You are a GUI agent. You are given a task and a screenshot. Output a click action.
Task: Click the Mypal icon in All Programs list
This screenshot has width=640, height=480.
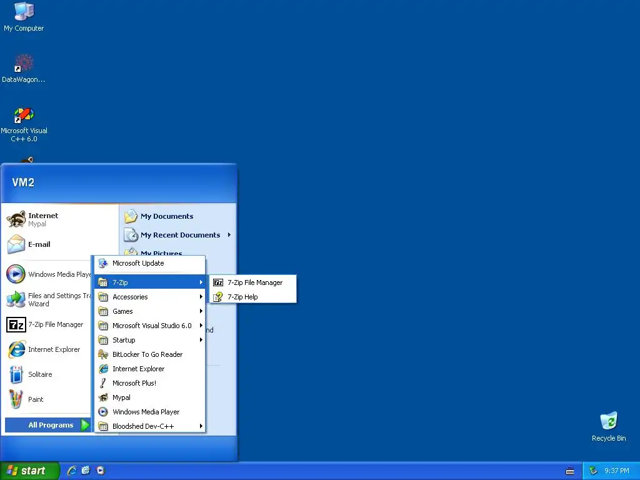coord(103,397)
